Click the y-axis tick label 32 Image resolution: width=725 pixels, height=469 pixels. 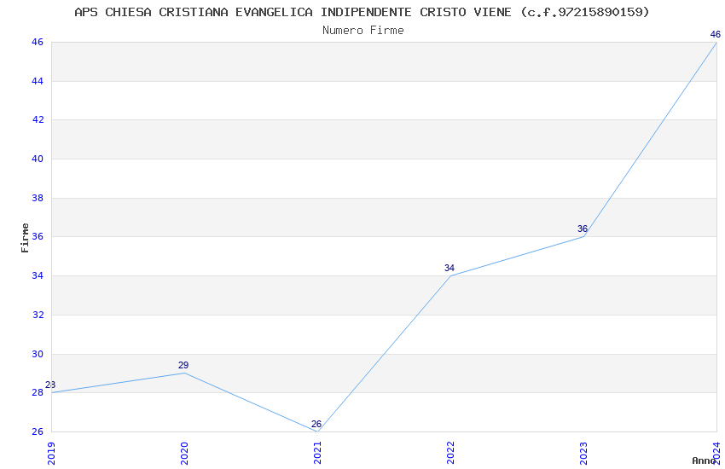click(x=38, y=315)
